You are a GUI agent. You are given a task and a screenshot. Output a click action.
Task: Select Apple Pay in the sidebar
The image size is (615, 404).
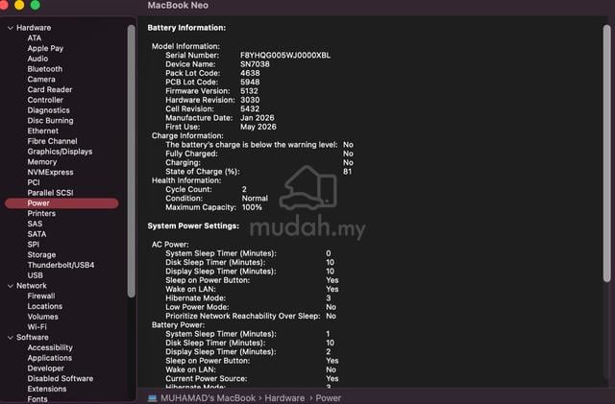coord(45,49)
